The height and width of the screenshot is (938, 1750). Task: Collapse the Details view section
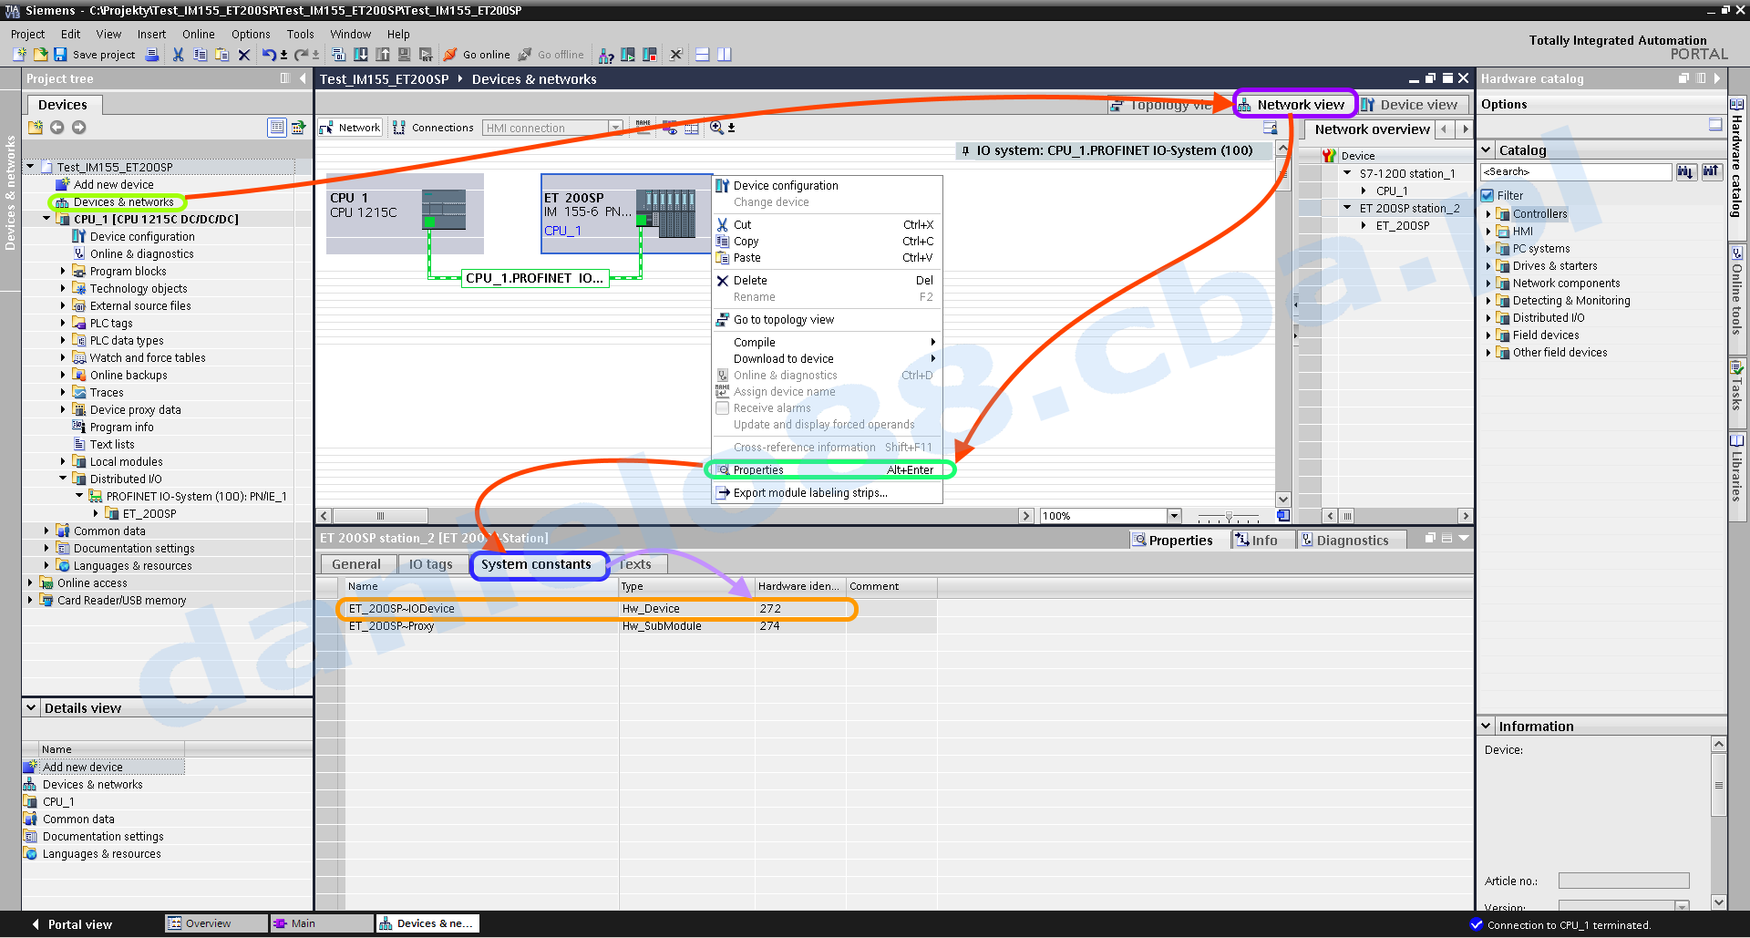pyautogui.click(x=31, y=708)
